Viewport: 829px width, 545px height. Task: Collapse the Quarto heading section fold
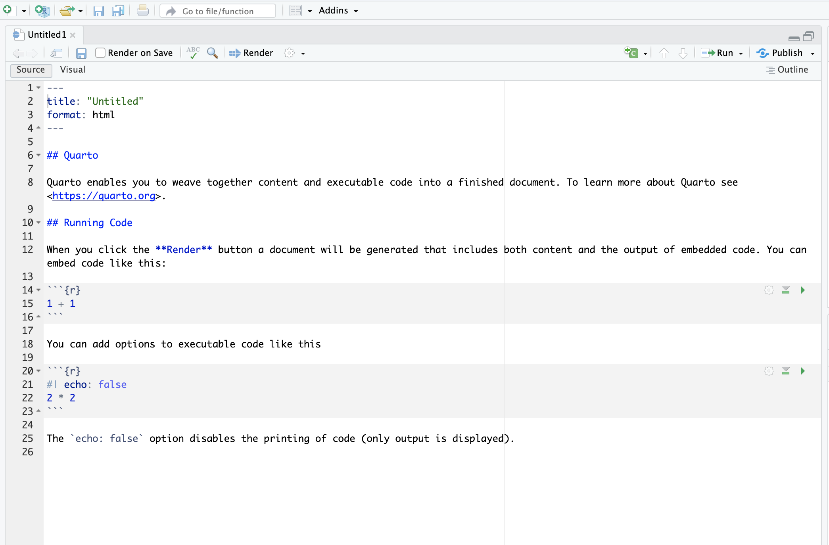[38, 155]
